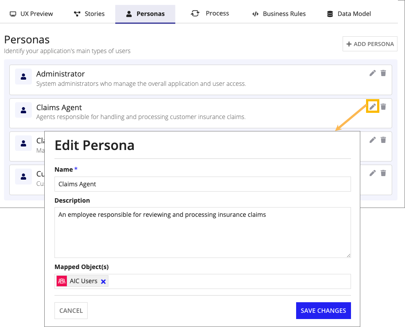Save changes to the persona
405x327 pixels.
click(x=324, y=311)
